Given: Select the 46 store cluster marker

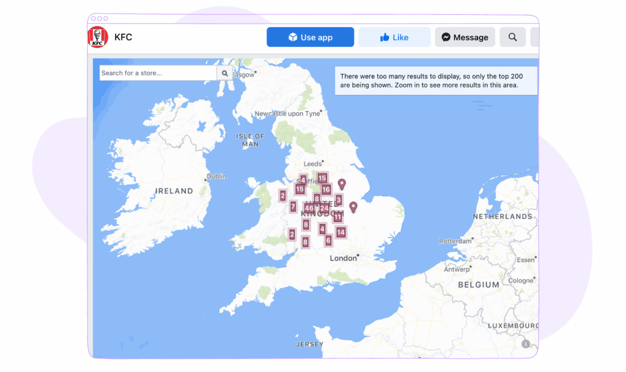Looking at the screenshot, I should (309, 208).
